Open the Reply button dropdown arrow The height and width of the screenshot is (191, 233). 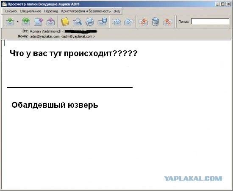tap(17, 22)
